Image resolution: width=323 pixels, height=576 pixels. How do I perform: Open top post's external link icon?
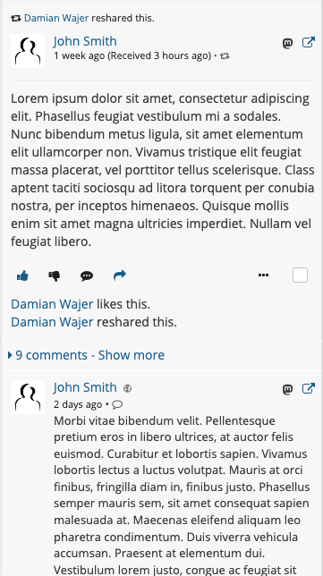[x=309, y=42]
